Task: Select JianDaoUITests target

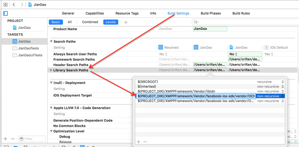Action: (x=27, y=55)
